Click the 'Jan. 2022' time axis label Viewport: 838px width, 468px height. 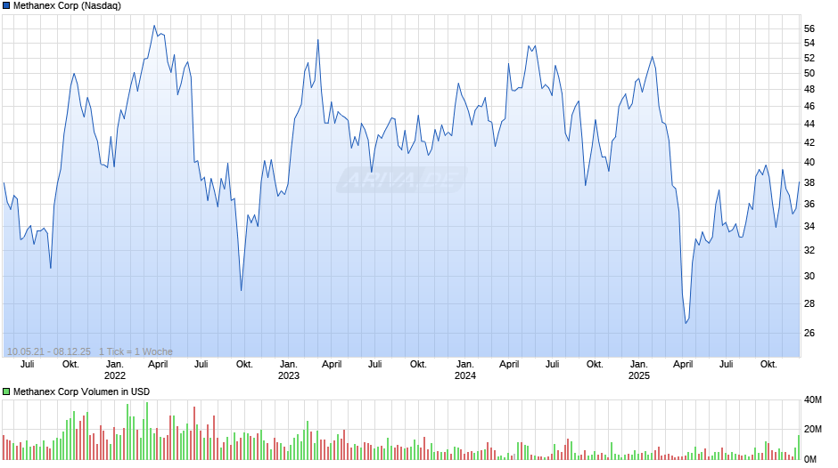tap(115, 370)
